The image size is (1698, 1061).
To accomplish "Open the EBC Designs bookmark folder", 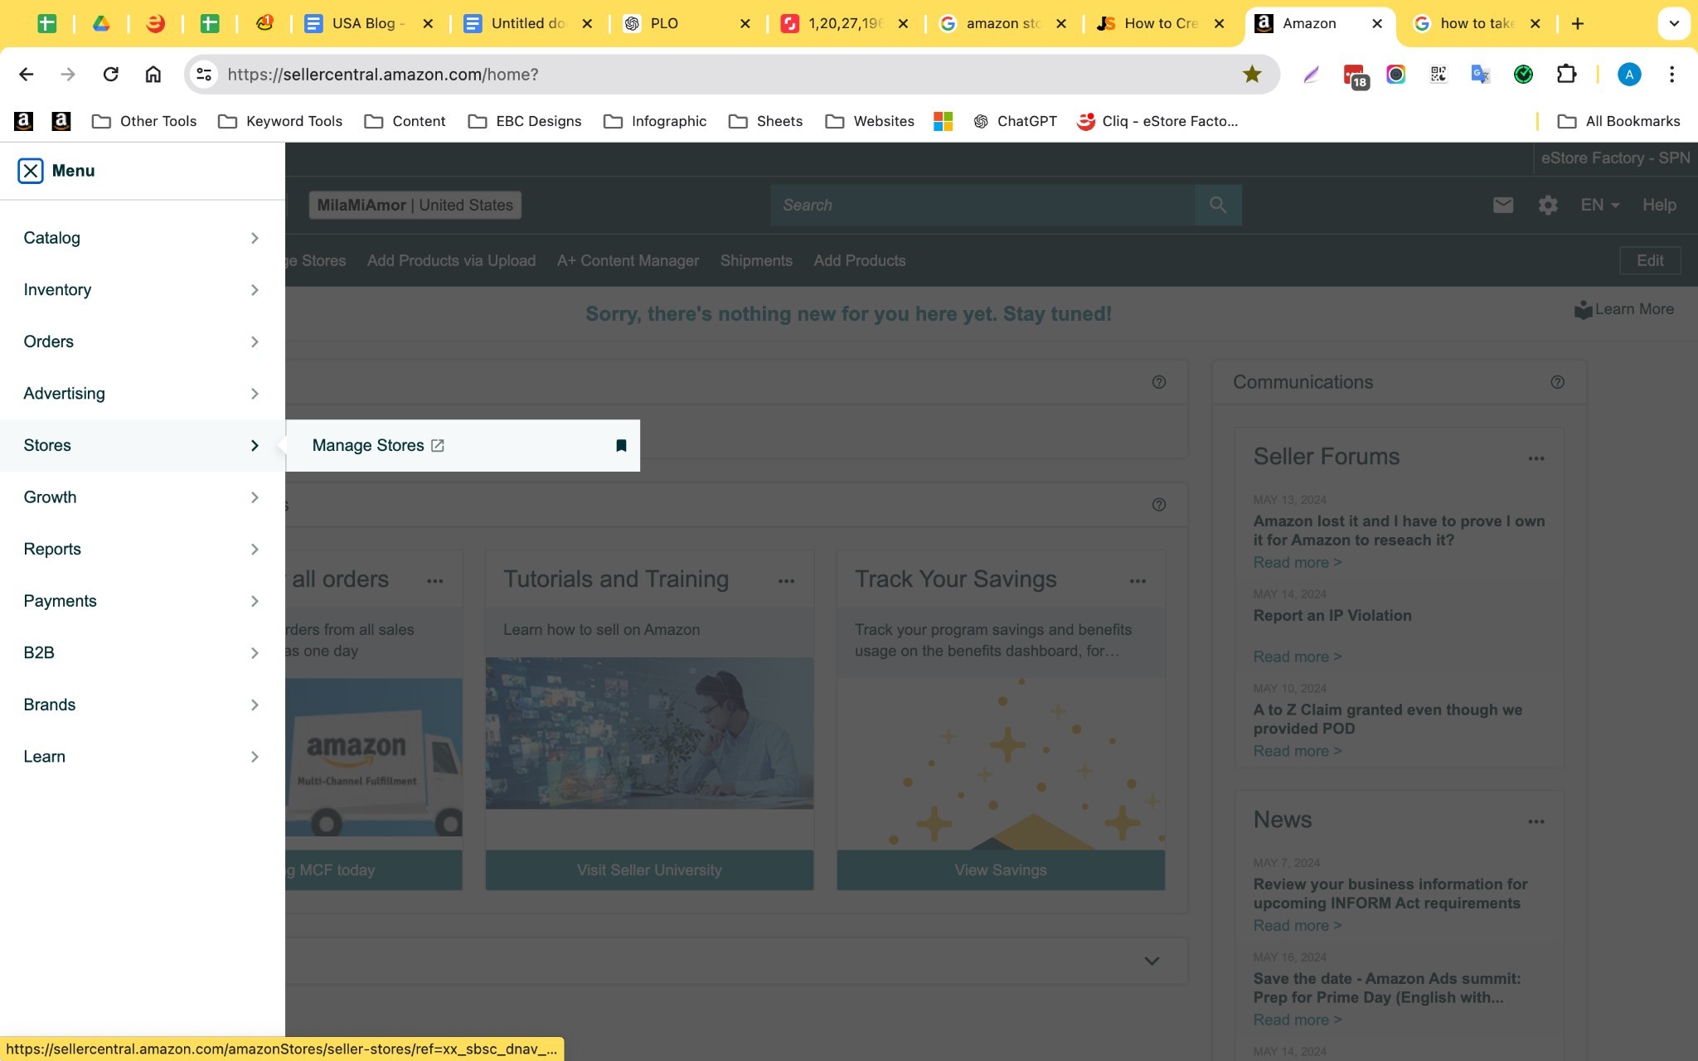I will point(525,121).
